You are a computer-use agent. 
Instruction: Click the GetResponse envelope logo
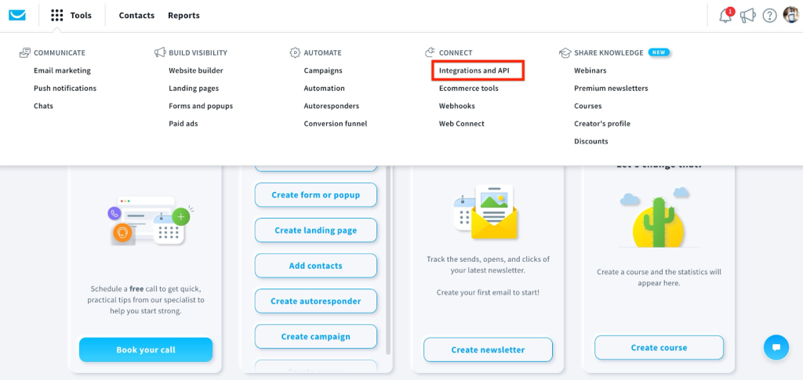click(16, 15)
